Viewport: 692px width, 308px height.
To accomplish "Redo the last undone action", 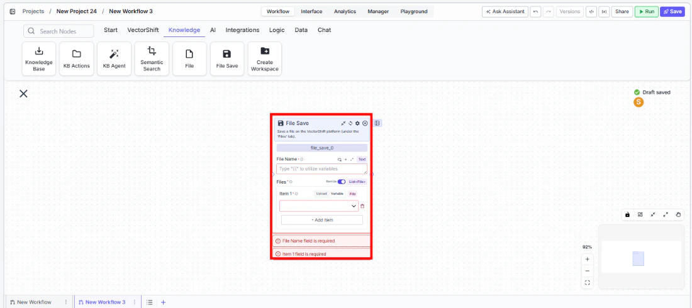I will [x=548, y=11].
